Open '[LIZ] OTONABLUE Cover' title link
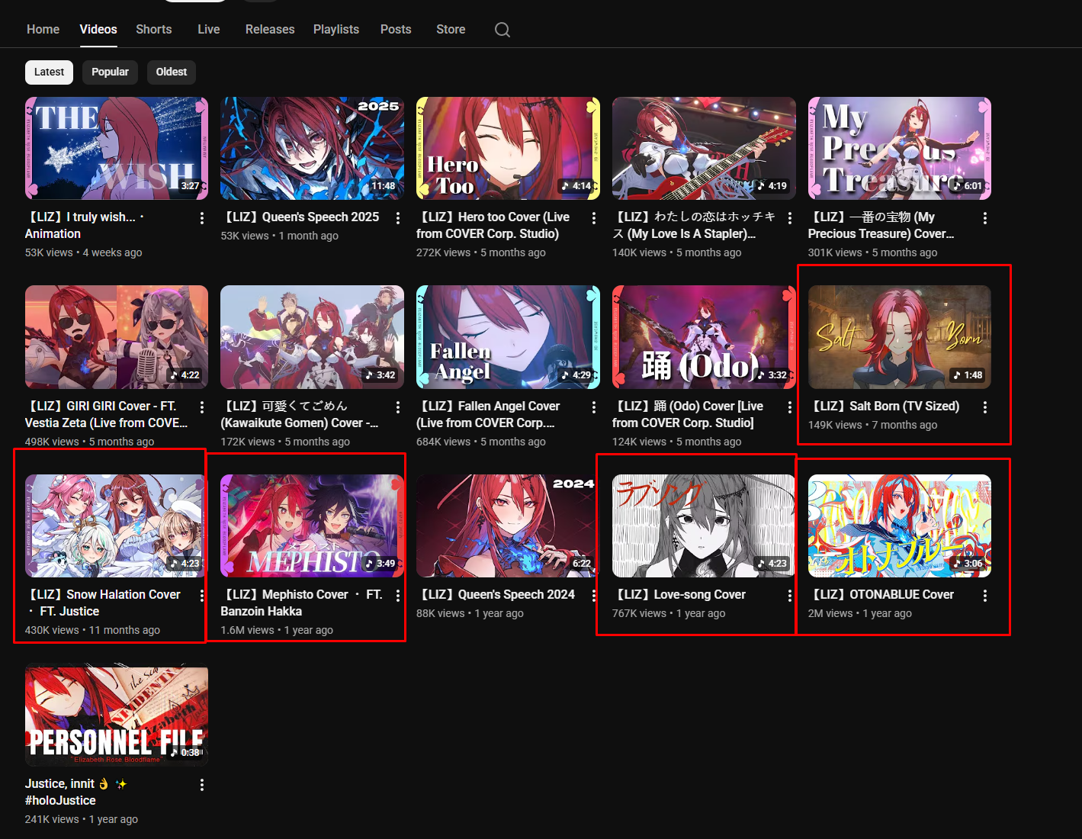Viewport: 1082px width, 839px height. [x=881, y=595]
